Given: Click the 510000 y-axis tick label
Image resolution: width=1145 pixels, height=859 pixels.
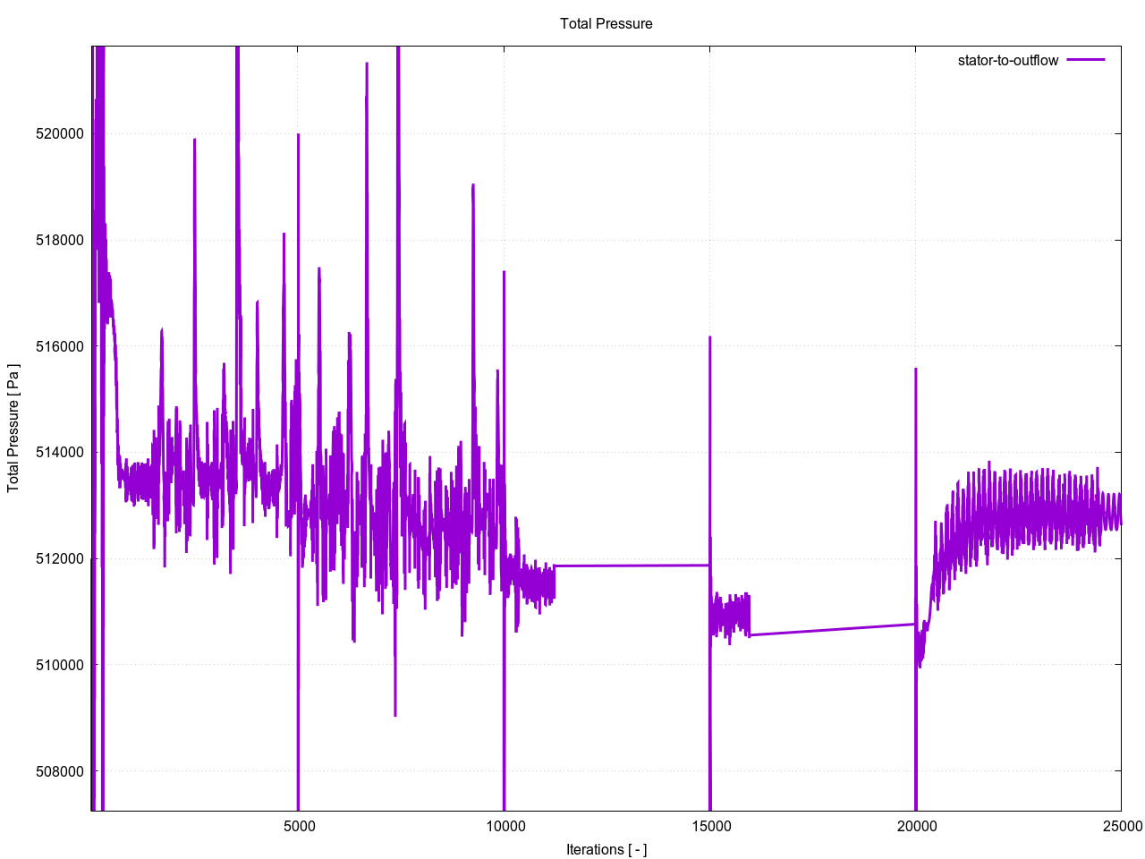Looking at the screenshot, I should pos(60,665).
